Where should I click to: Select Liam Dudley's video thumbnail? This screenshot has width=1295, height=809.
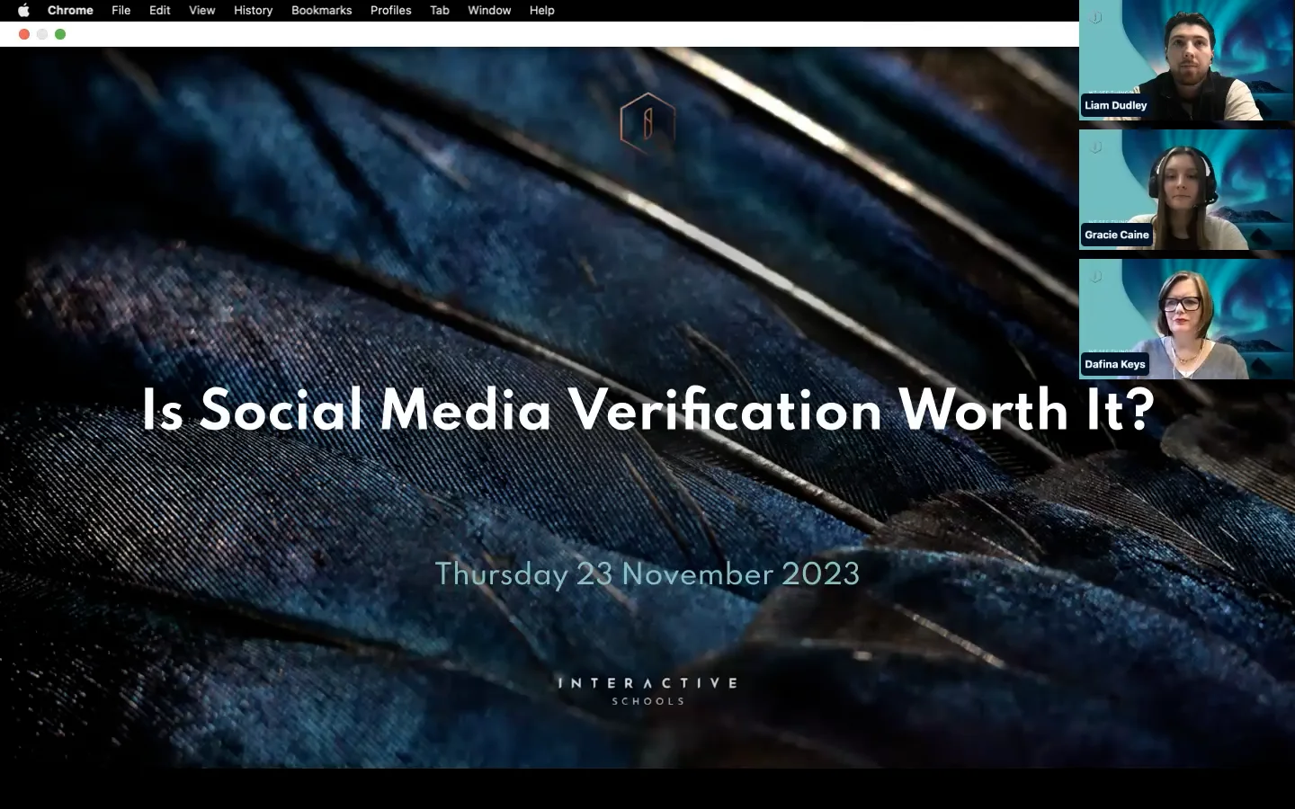[1186, 60]
